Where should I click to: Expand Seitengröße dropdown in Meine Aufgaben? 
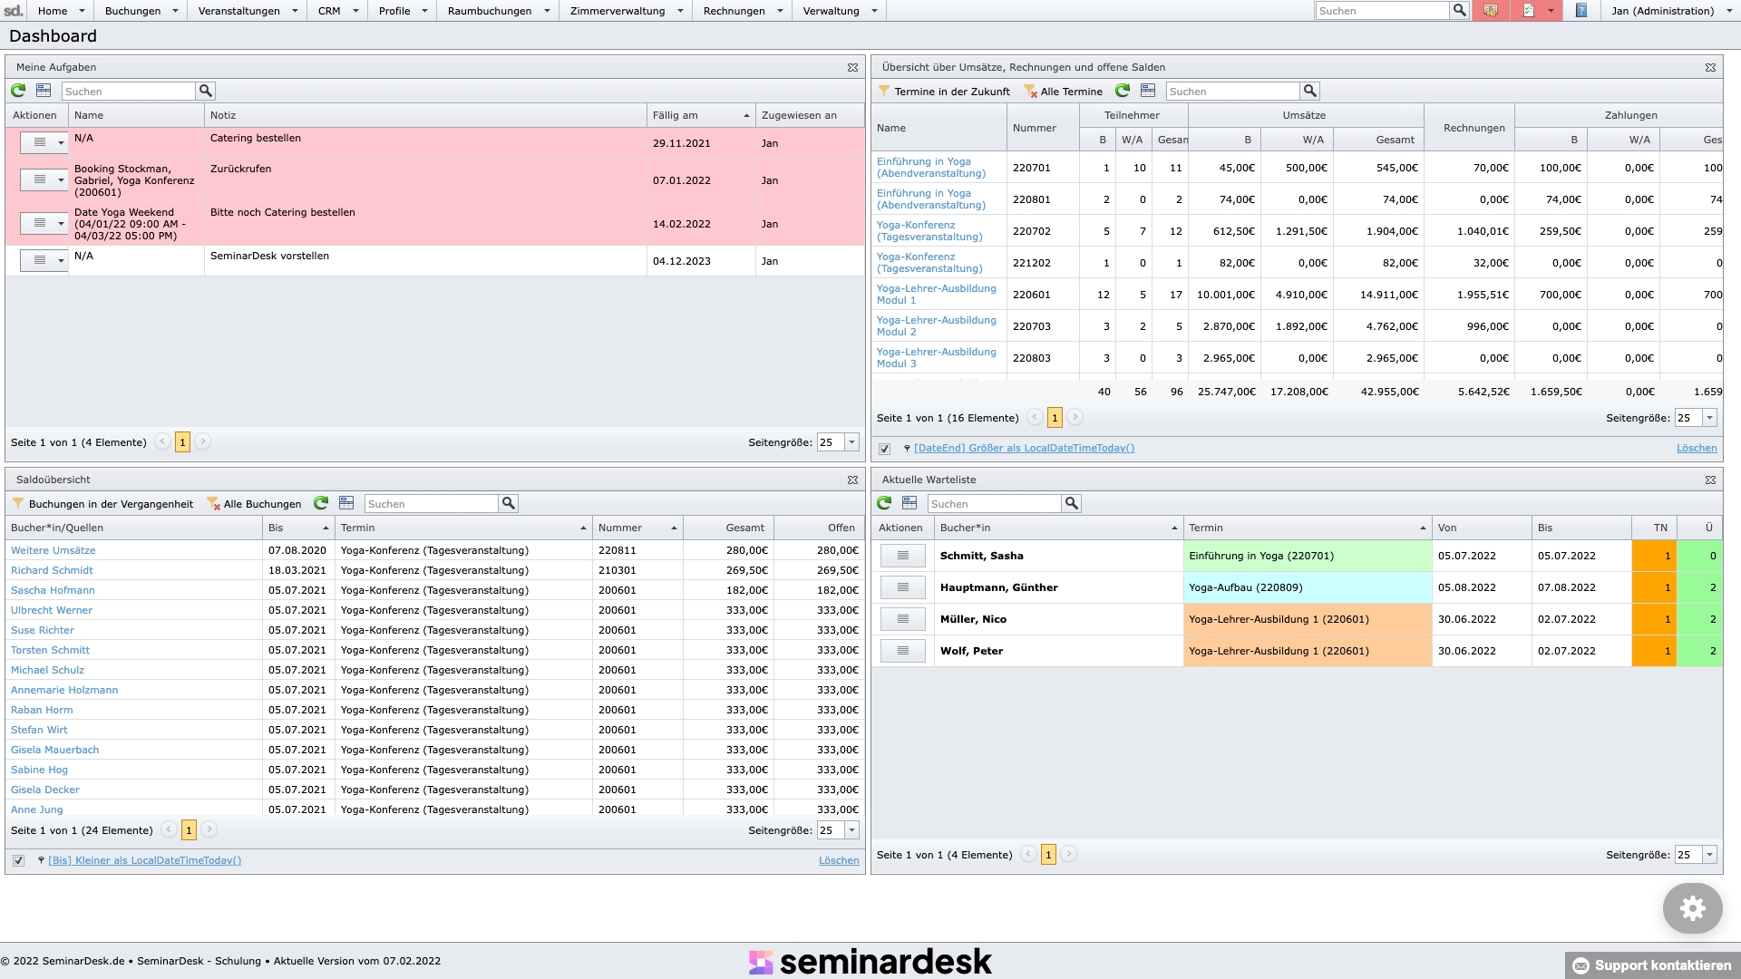point(851,442)
